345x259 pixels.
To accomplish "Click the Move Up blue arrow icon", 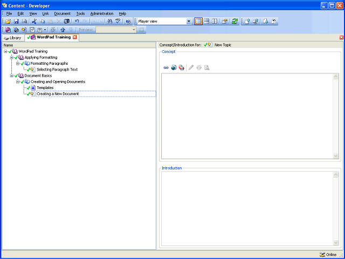I will [63, 30].
